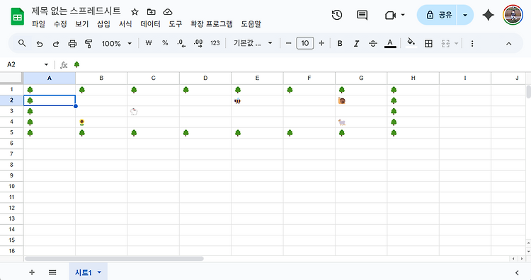531x280 pixels.
Task: Open the 서식 menu
Action: click(125, 24)
